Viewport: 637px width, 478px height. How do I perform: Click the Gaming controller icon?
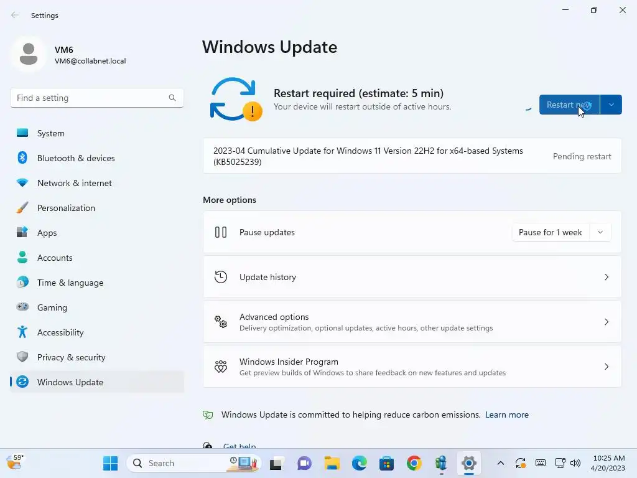(22, 307)
